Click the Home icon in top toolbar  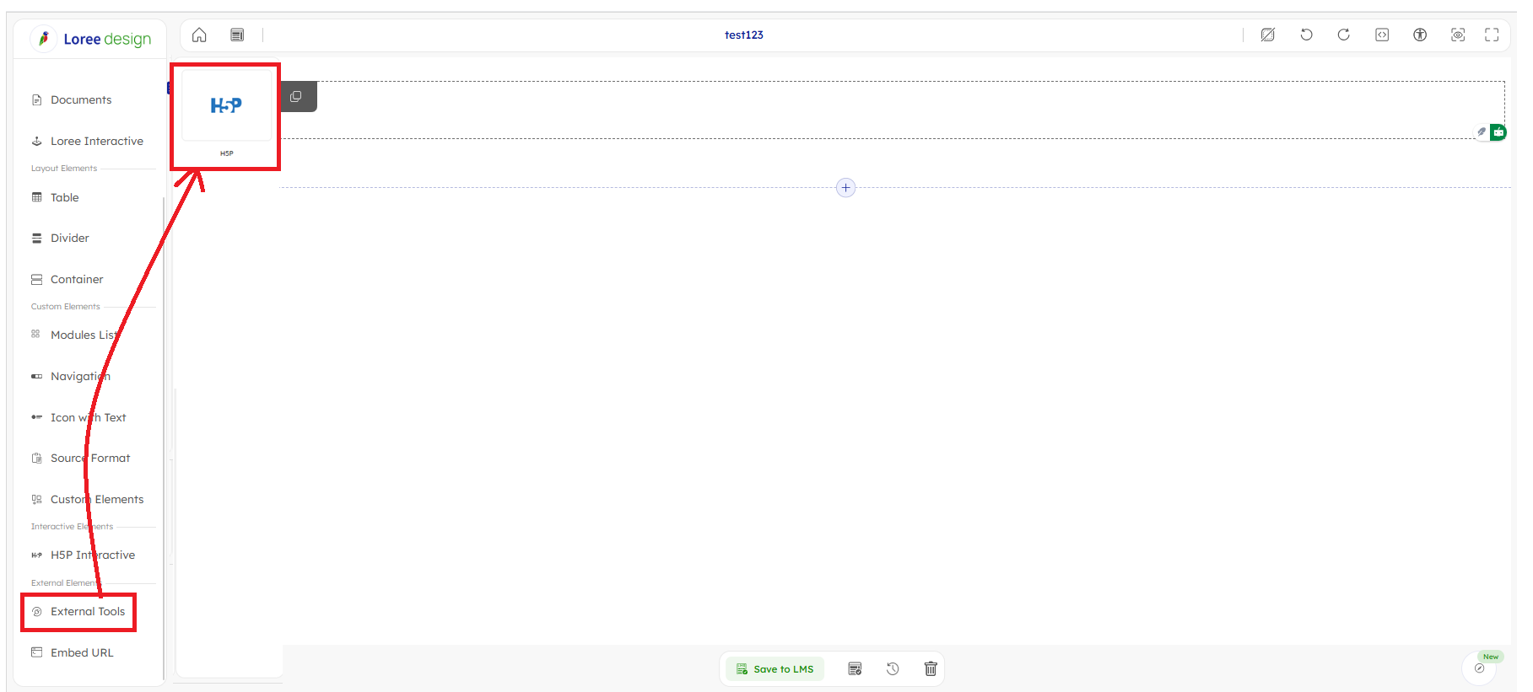click(x=199, y=35)
